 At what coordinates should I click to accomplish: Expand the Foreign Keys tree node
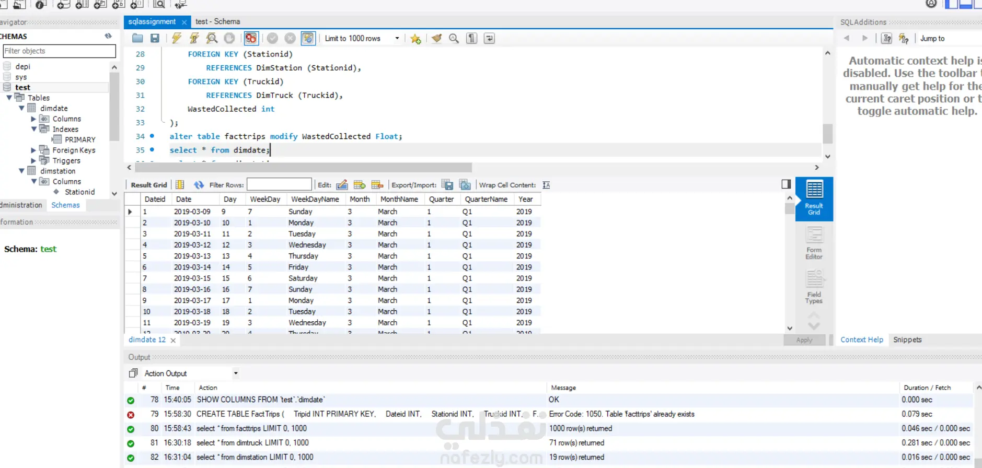[33, 150]
